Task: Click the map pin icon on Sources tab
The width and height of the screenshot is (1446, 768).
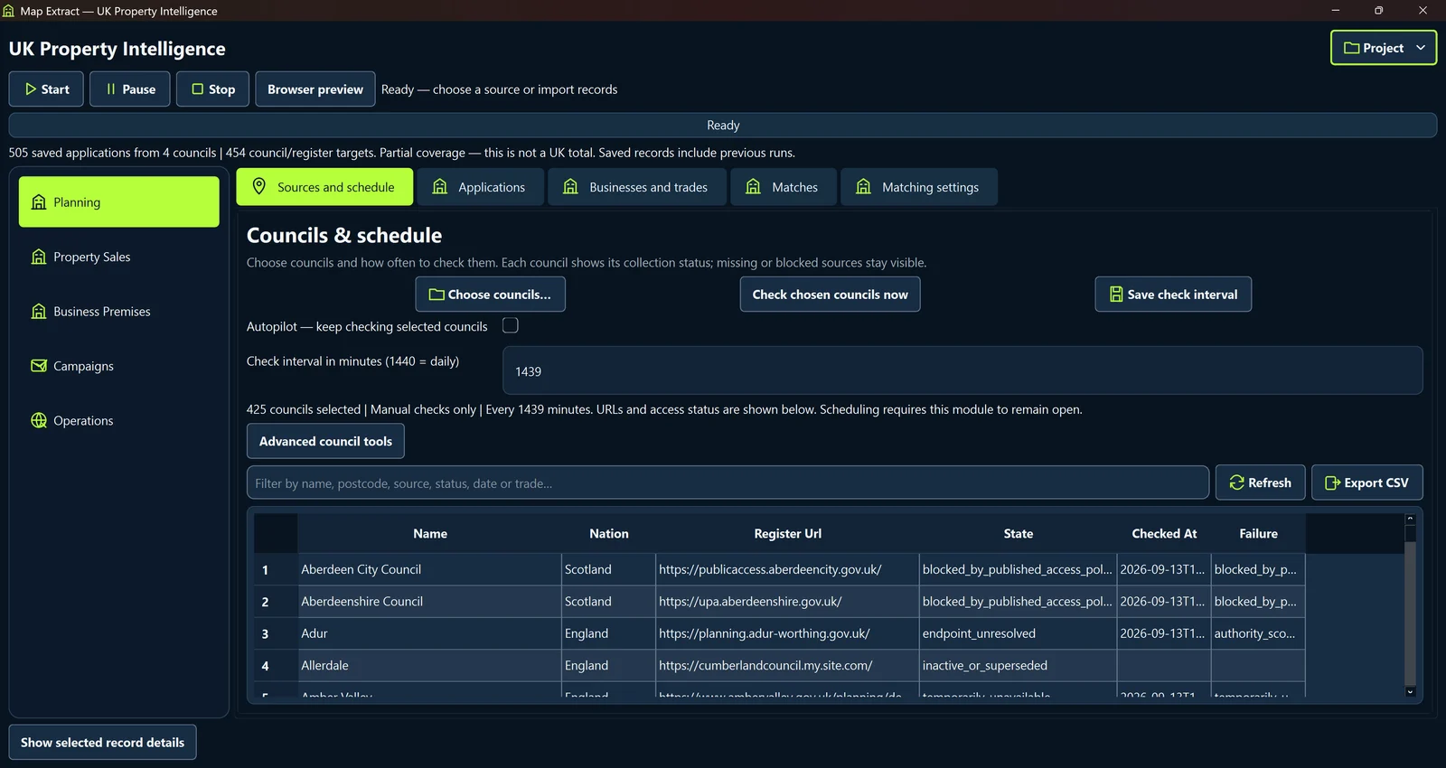Action: [259, 186]
